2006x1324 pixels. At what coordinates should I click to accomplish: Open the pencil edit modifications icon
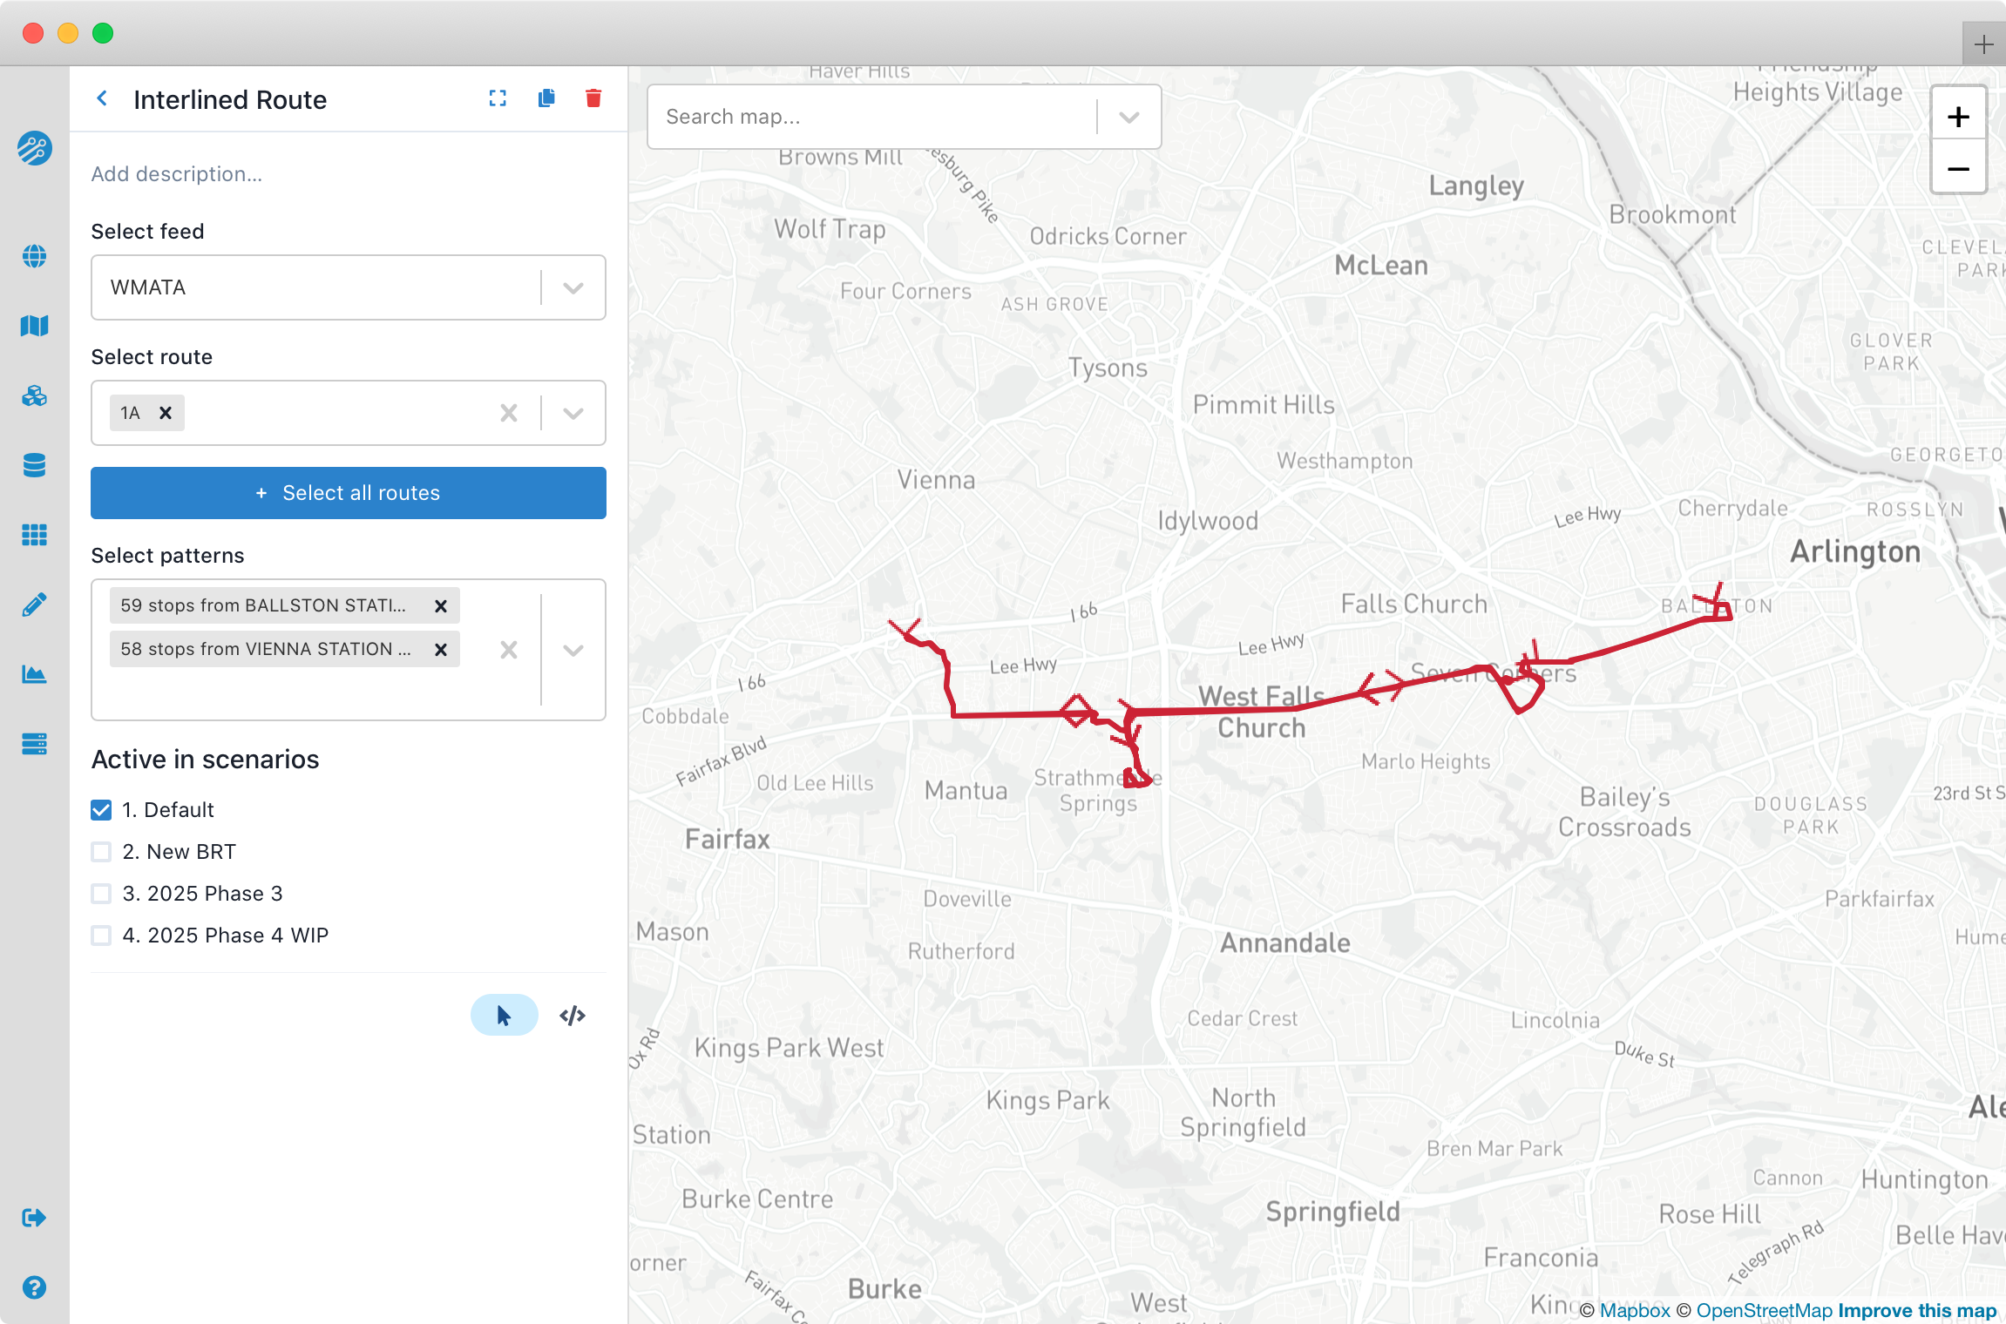point(34,605)
